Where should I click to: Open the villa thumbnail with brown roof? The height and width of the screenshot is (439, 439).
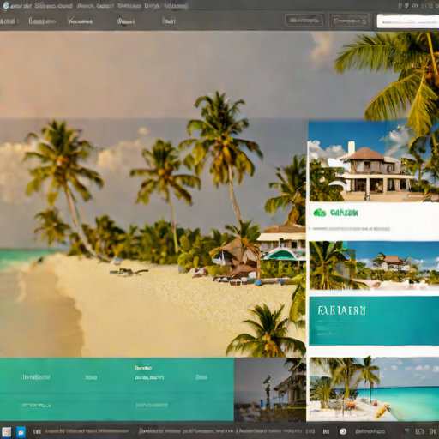pos(374,161)
